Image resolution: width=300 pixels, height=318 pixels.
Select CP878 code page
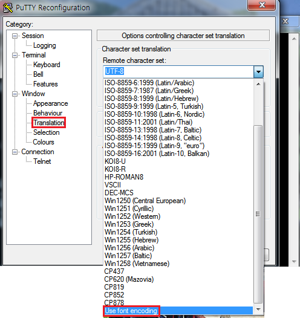click(178, 303)
